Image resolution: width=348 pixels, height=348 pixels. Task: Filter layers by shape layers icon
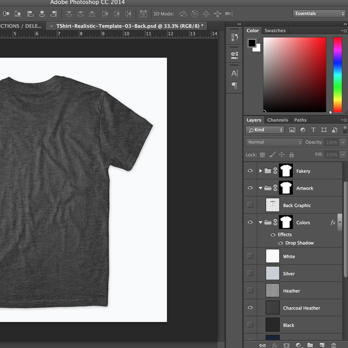click(324, 130)
